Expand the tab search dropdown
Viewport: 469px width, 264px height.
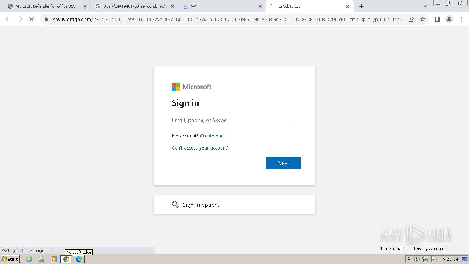click(425, 6)
